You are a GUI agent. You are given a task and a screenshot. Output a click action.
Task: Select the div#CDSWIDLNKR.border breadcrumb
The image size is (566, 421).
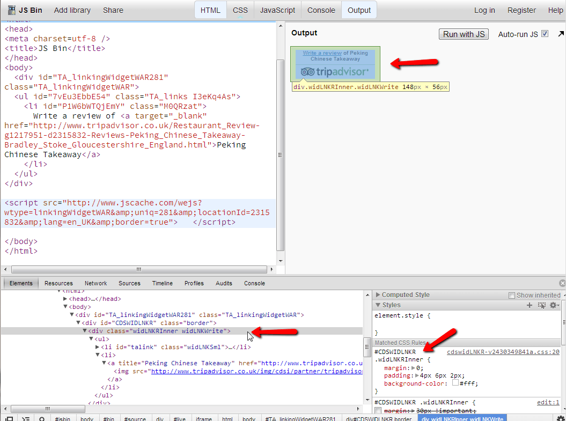[x=379, y=419]
